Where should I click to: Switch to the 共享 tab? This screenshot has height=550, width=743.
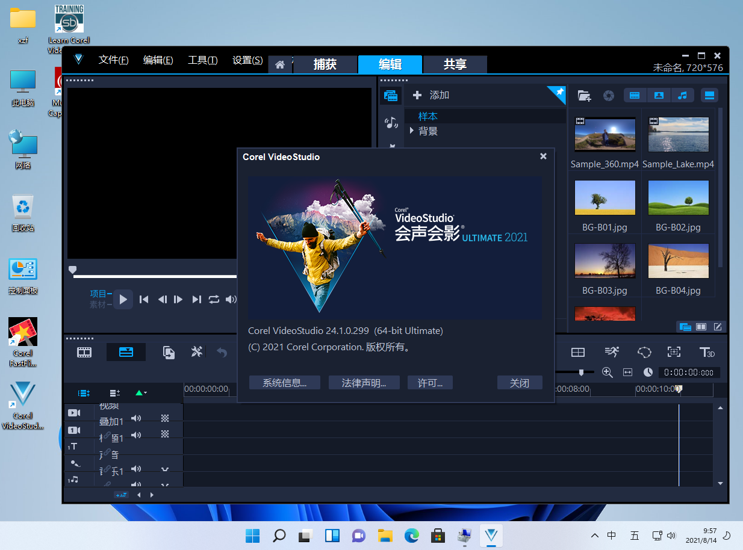coord(455,64)
